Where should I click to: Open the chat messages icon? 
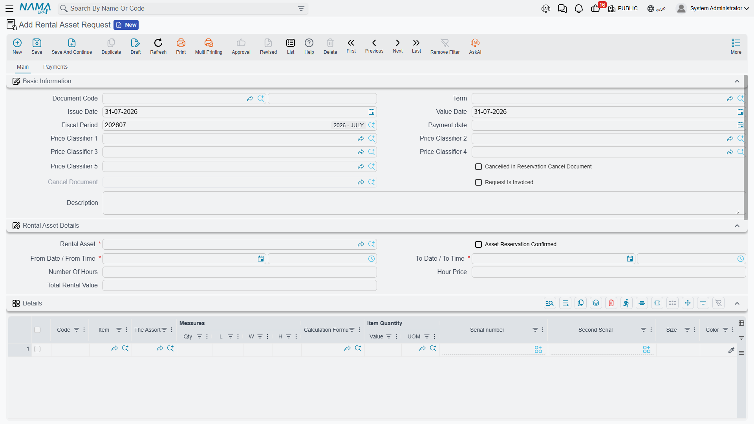pos(562,9)
